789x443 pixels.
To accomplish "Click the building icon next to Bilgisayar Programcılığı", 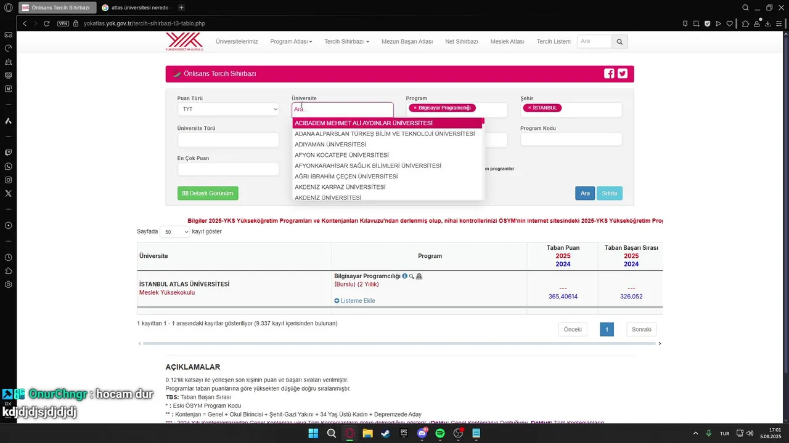I will point(419,276).
